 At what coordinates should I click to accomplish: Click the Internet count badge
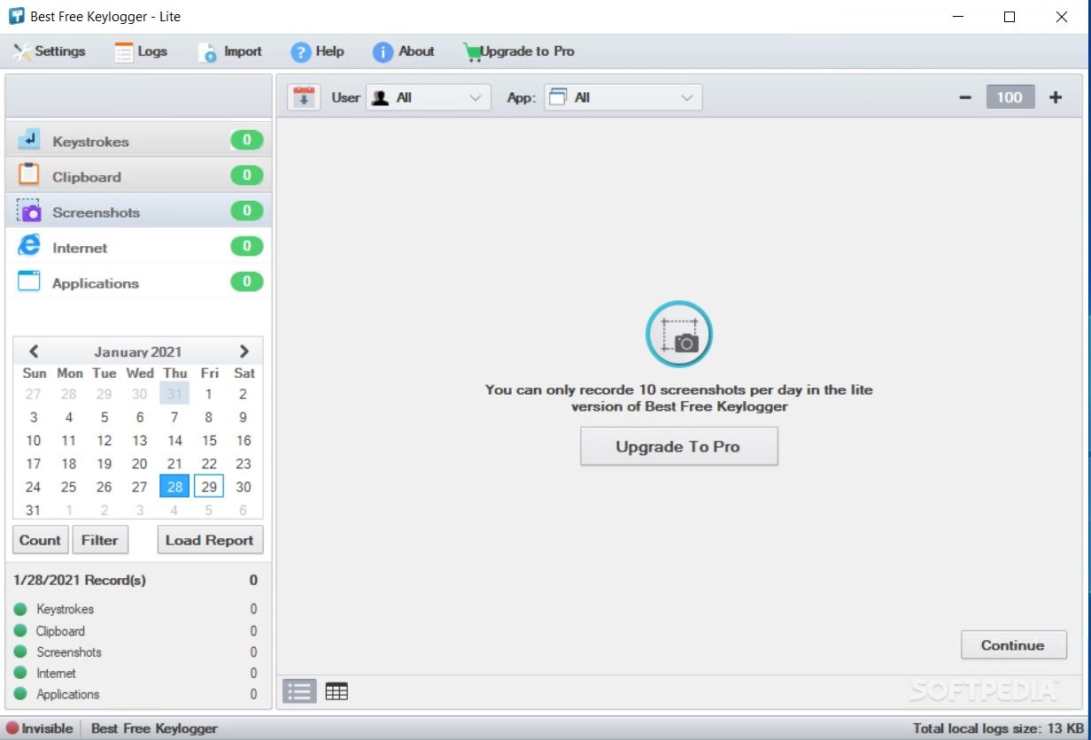247,246
